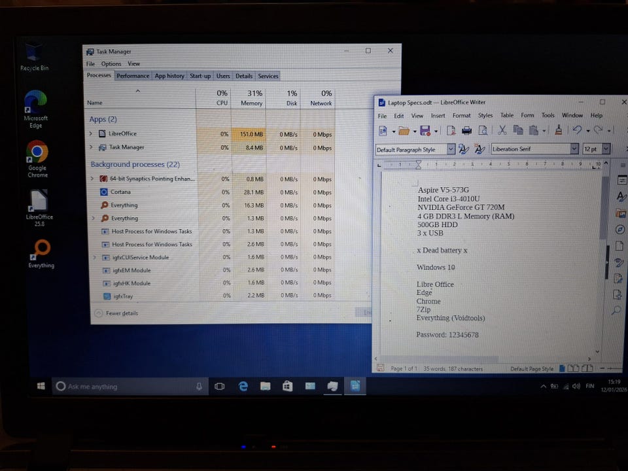Select Google Chrome desktop icon

pyautogui.click(x=37, y=159)
